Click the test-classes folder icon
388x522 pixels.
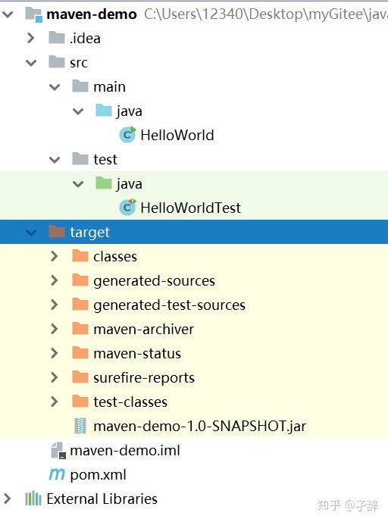coord(80,401)
